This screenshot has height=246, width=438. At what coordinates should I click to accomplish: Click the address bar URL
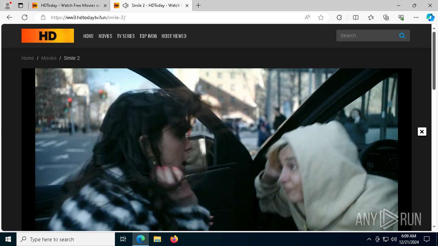(x=88, y=17)
